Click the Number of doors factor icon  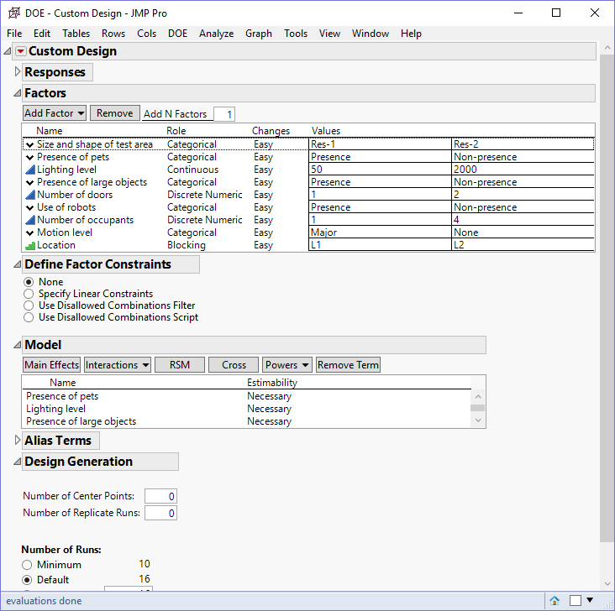point(29,195)
